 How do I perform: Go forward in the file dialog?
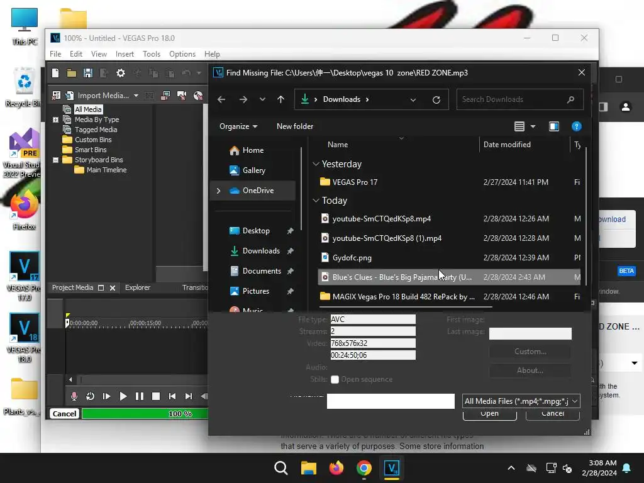(243, 99)
